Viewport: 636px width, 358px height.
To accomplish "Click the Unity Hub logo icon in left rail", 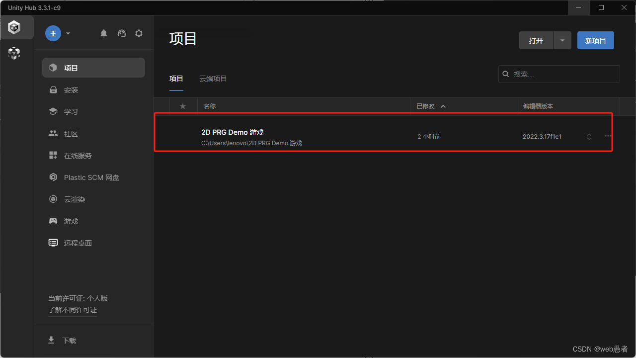I will (x=14, y=28).
